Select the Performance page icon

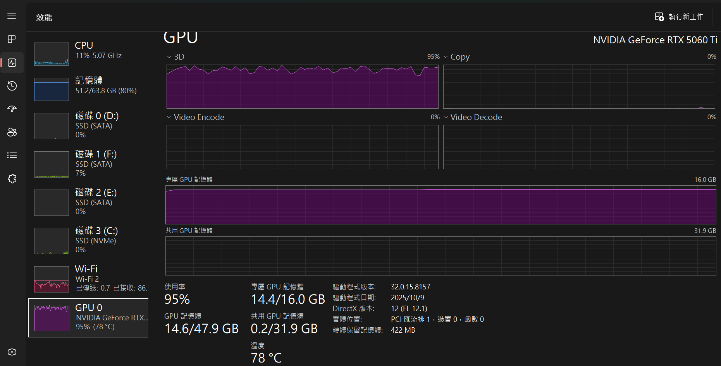click(x=12, y=62)
